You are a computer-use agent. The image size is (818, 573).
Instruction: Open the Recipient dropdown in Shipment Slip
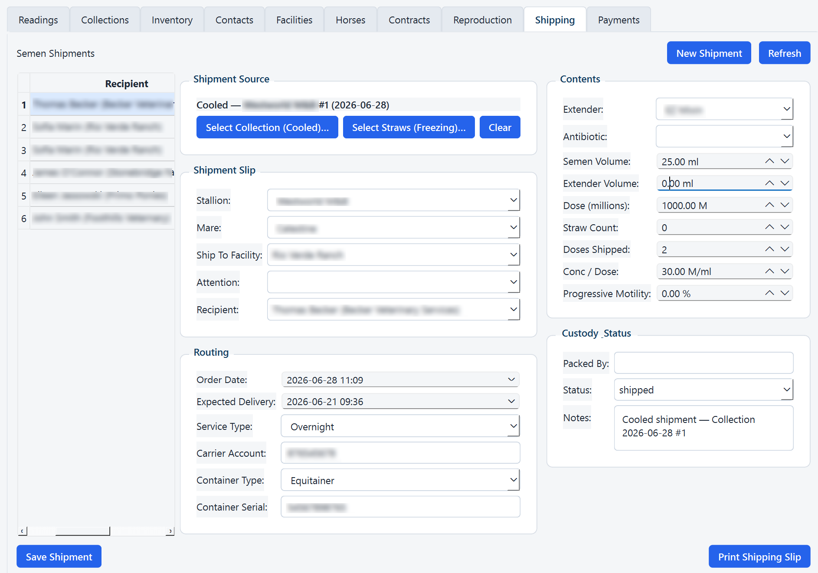(x=514, y=310)
